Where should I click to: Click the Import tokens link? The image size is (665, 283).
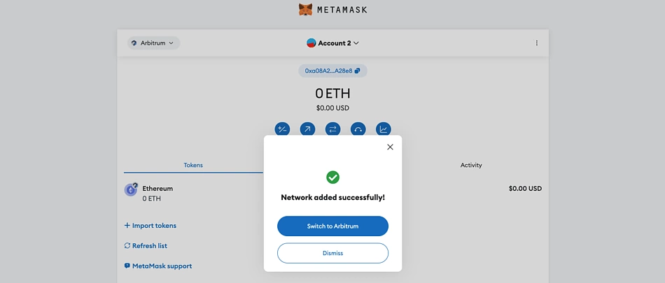[x=150, y=226]
